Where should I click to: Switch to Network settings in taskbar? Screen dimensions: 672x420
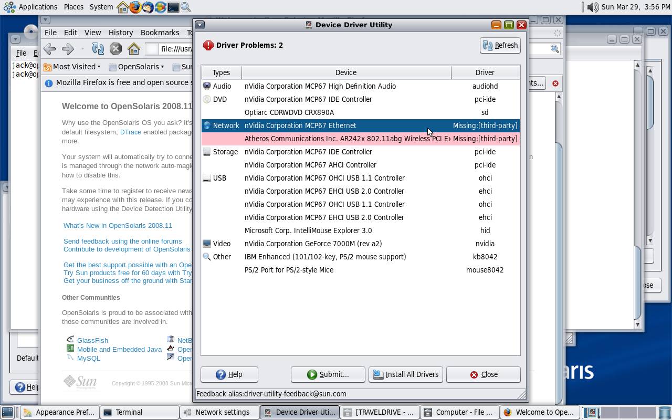219,412
